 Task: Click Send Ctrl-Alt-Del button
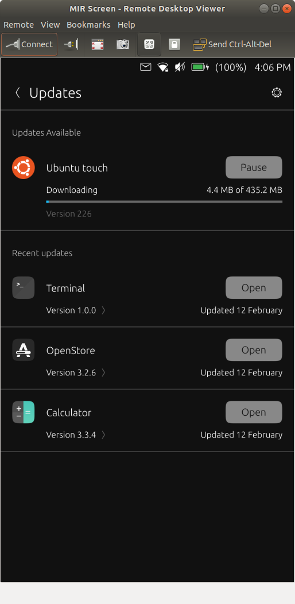(232, 45)
